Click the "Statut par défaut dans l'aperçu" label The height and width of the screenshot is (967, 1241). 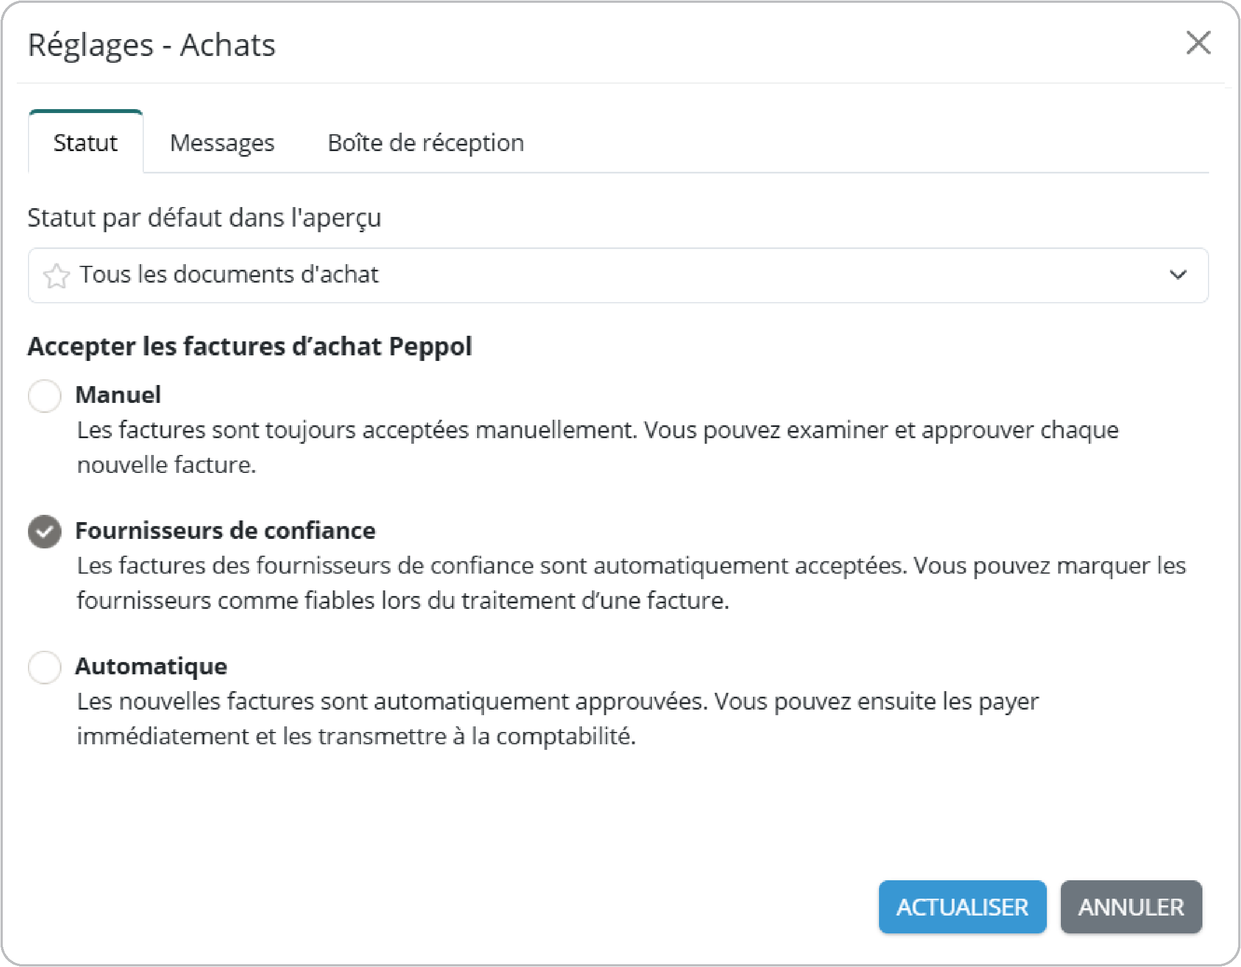(x=204, y=218)
